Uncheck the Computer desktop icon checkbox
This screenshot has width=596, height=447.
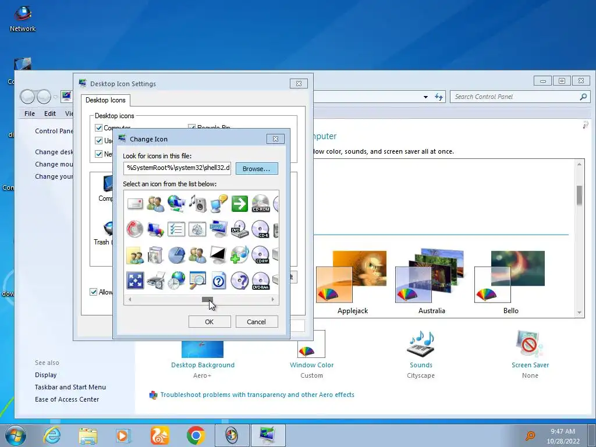[99, 127]
